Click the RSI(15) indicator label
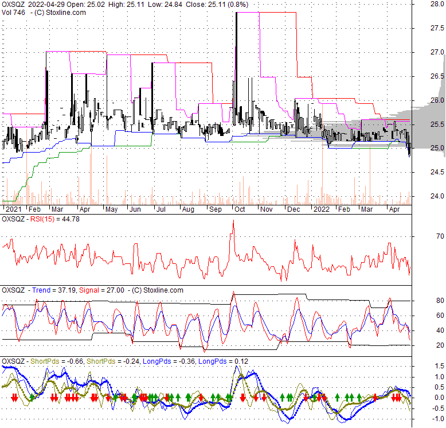446x428 pixels. click(42, 219)
